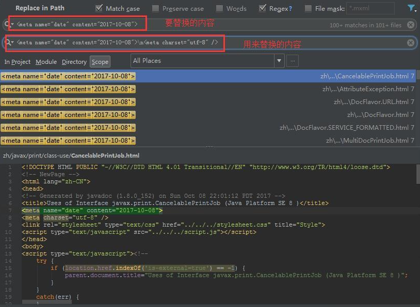The width and height of the screenshot is (420, 307).
Task: Click the html lang="zh-CN" line
Action: [x=56, y=182]
